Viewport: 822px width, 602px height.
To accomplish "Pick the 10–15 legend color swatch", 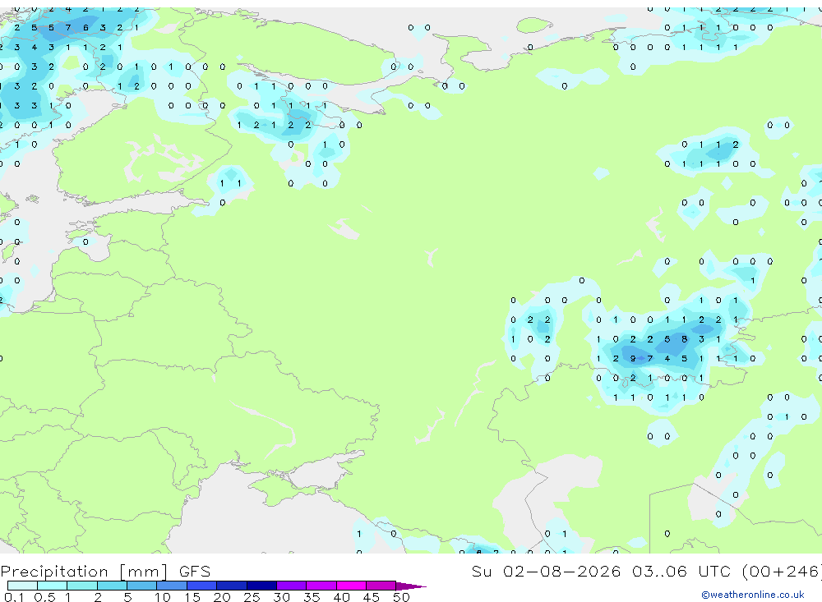I will pyautogui.click(x=172, y=586).
